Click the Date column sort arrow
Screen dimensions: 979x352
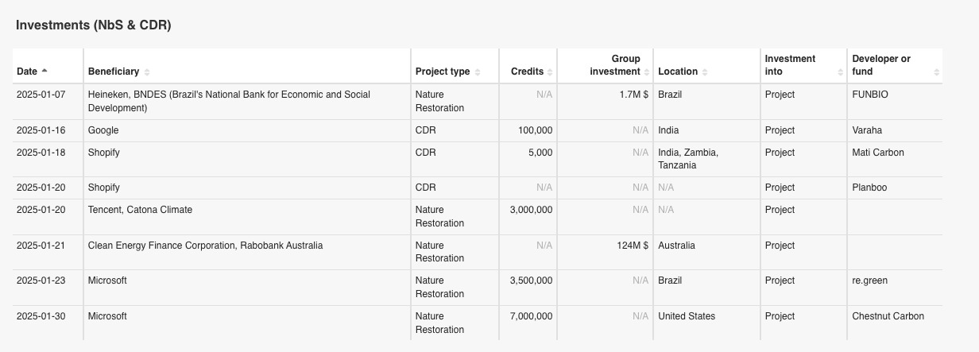(44, 72)
